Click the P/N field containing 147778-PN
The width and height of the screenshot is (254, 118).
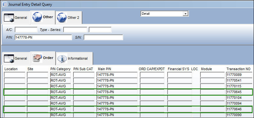pyautogui.click(x=43, y=37)
